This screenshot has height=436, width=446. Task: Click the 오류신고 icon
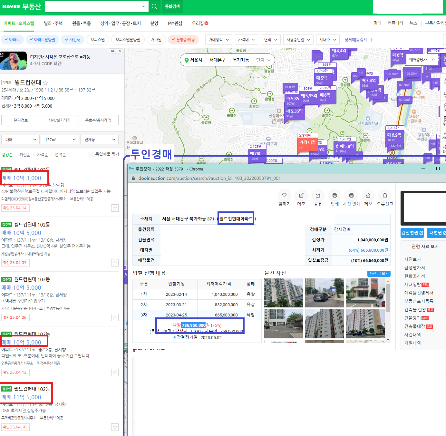[385, 195]
